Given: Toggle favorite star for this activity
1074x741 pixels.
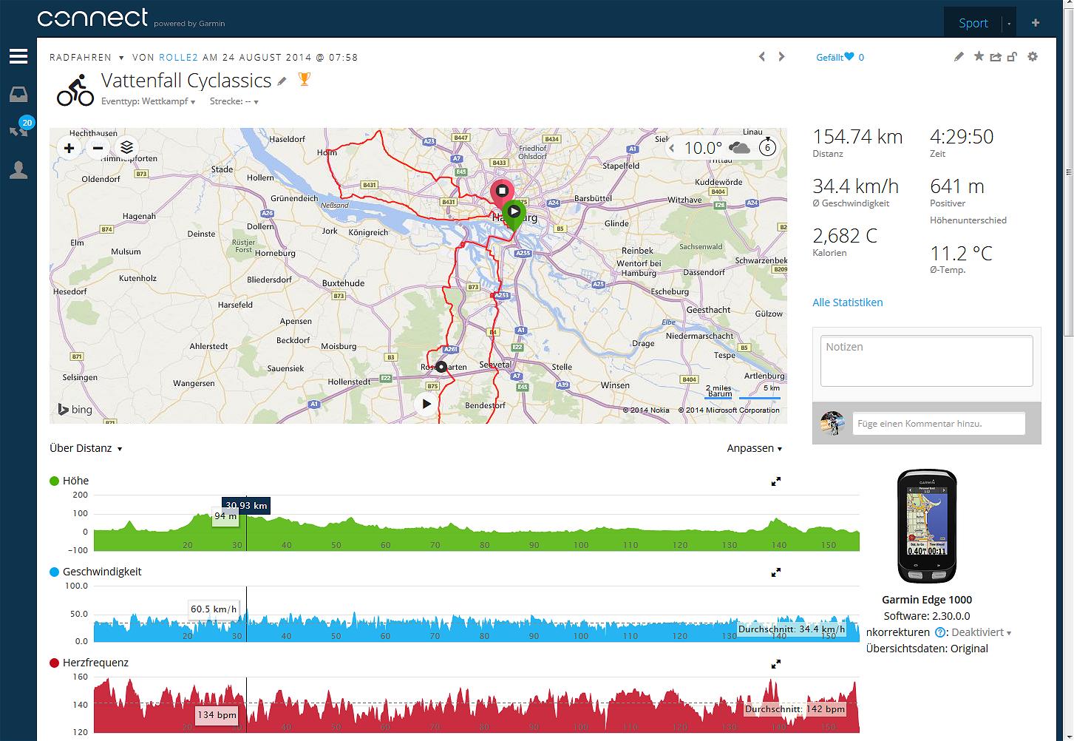Looking at the screenshot, I should click(979, 57).
